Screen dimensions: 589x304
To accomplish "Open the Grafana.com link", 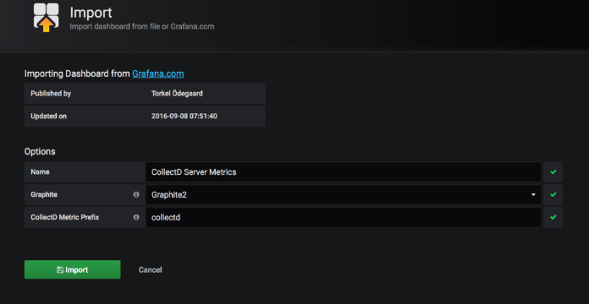I will click(158, 73).
